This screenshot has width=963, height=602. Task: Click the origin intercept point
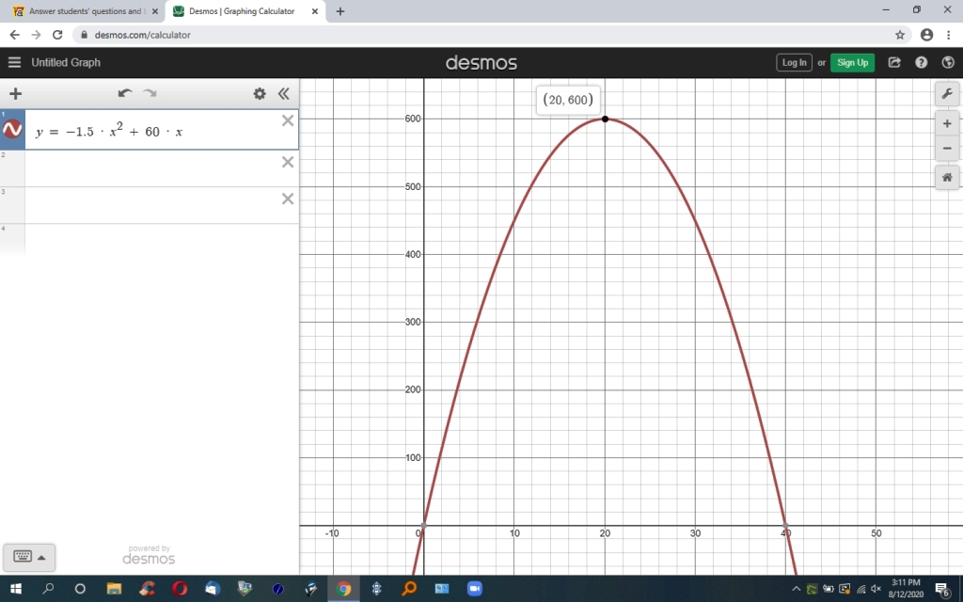424,526
